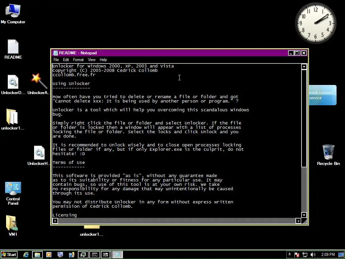Click the 2:09 PM taskbar clock

point(328,255)
